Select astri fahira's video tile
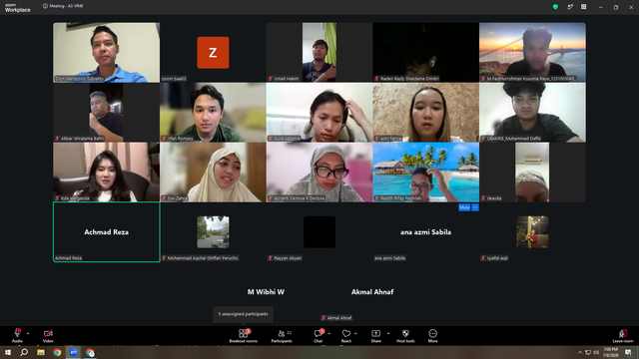 (x=426, y=113)
